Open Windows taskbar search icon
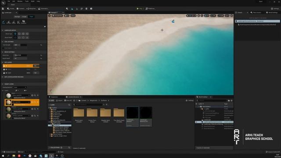This screenshot has width=281, height=158. click(8, 156)
